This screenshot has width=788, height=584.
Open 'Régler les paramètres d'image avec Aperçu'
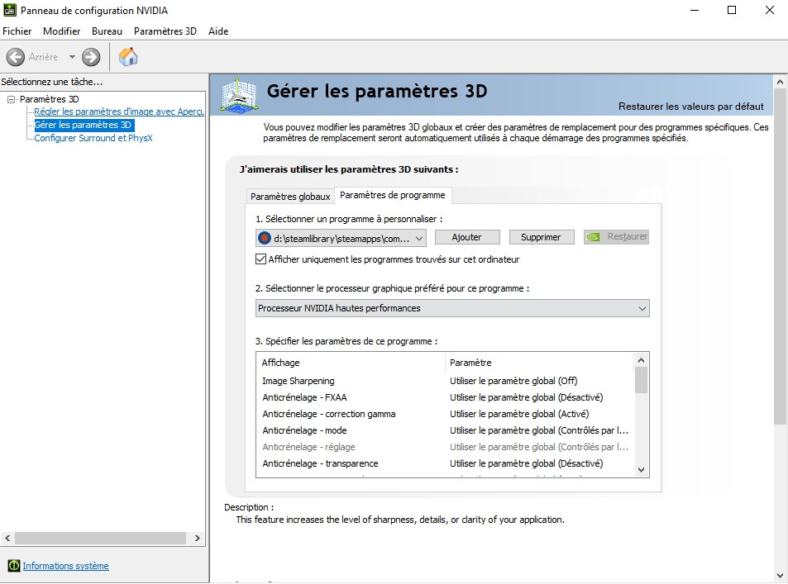pos(119,112)
